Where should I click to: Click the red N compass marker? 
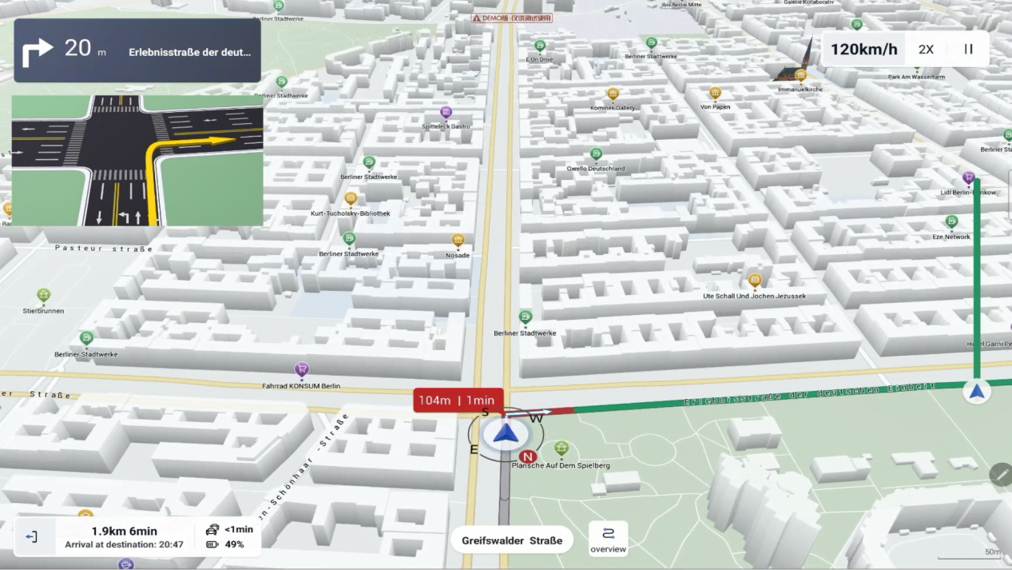tap(527, 456)
